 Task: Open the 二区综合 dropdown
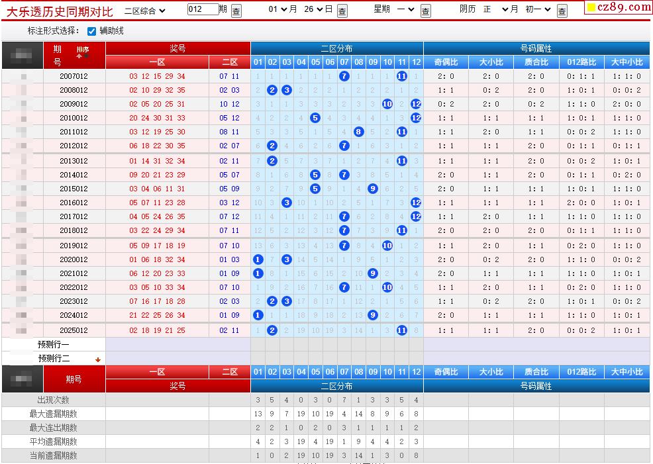point(145,11)
